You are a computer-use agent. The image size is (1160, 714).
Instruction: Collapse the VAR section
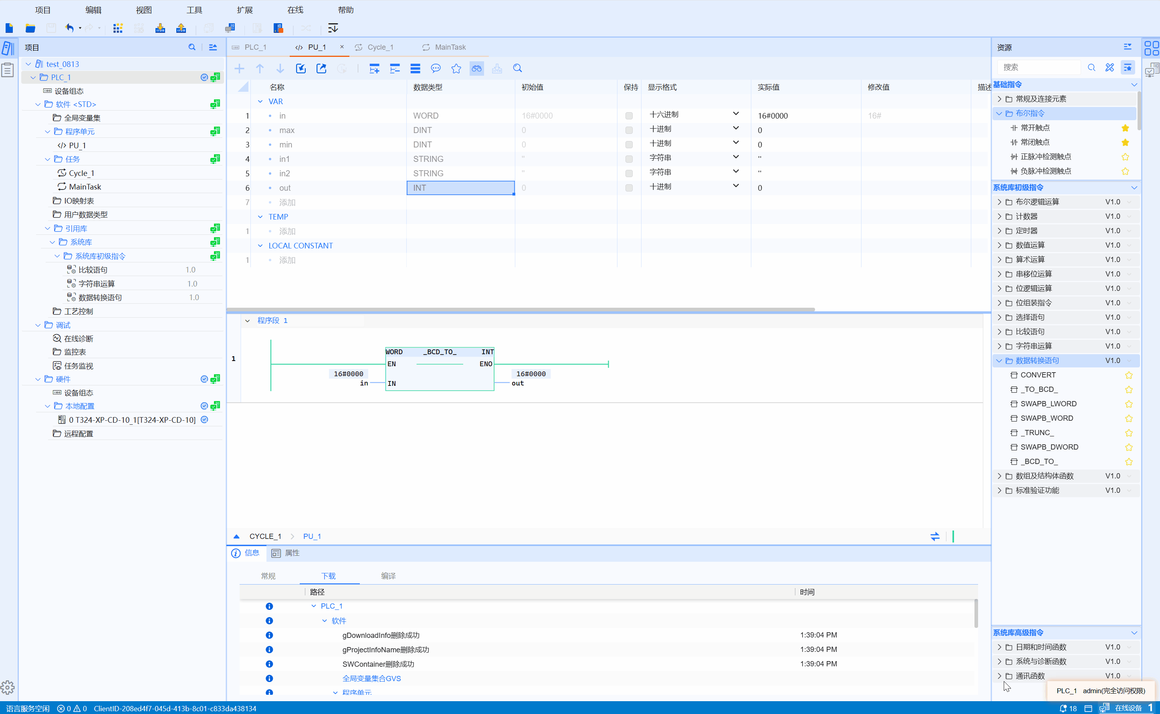[260, 101]
